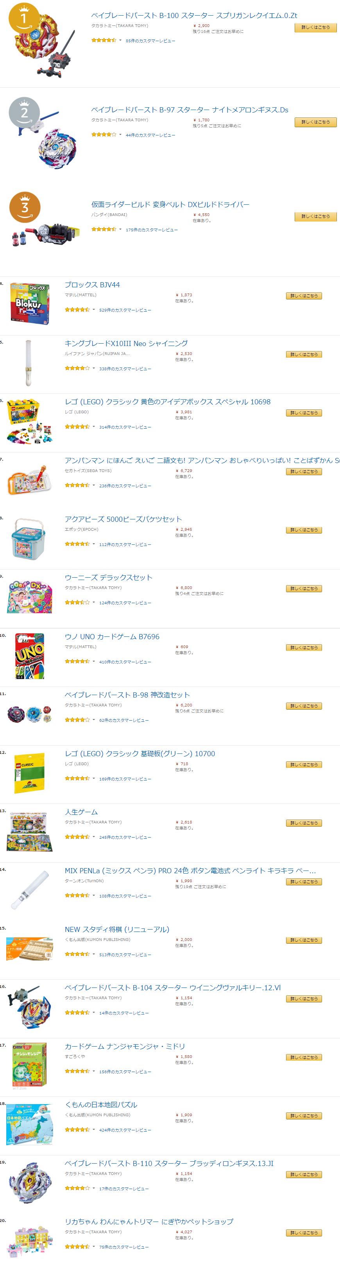
Task: Click the bronze number 3 crown badge
Action: pyautogui.click(x=25, y=207)
